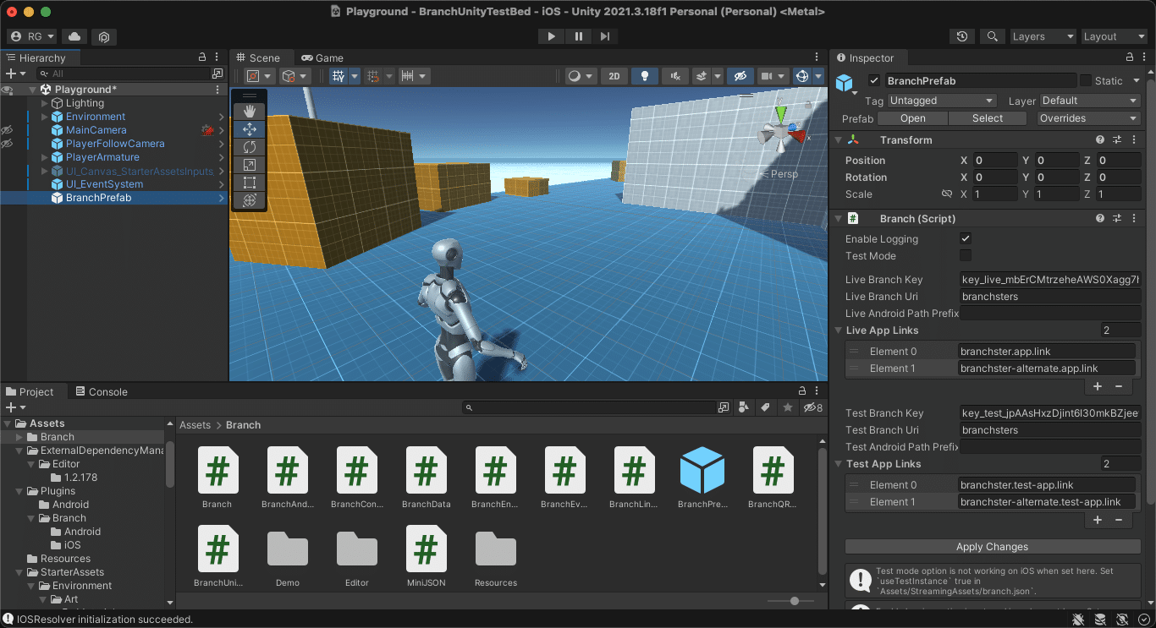The height and width of the screenshot is (628, 1156).
Task: Select the Scale tool
Action: pyautogui.click(x=249, y=164)
